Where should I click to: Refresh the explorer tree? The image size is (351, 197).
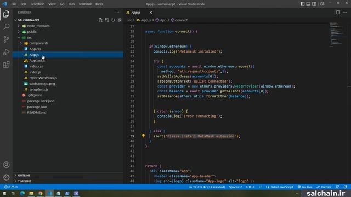pos(114,20)
